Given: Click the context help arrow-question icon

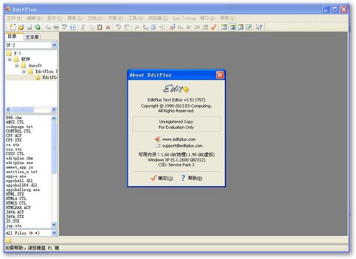Looking at the screenshot, I should click(259, 27).
